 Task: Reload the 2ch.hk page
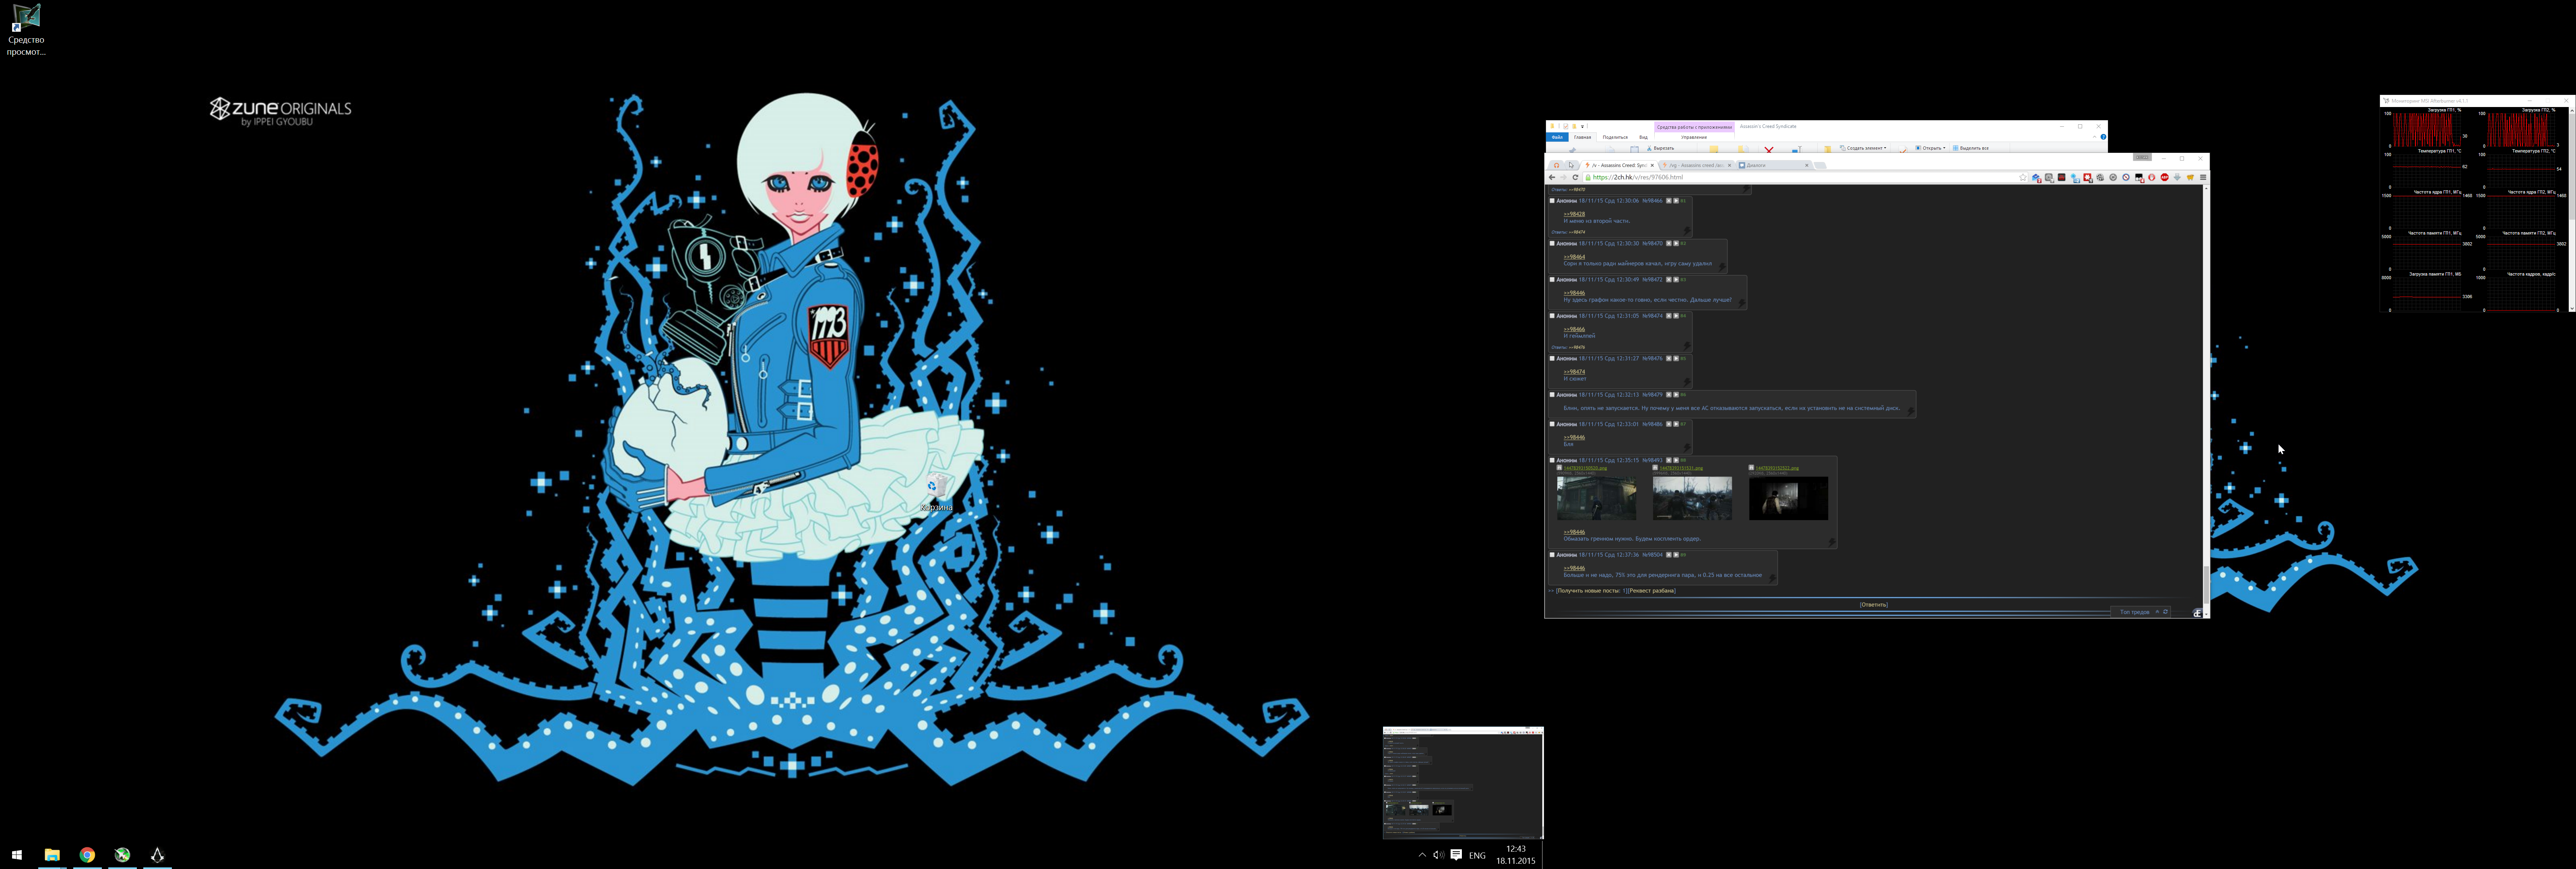tap(1575, 177)
